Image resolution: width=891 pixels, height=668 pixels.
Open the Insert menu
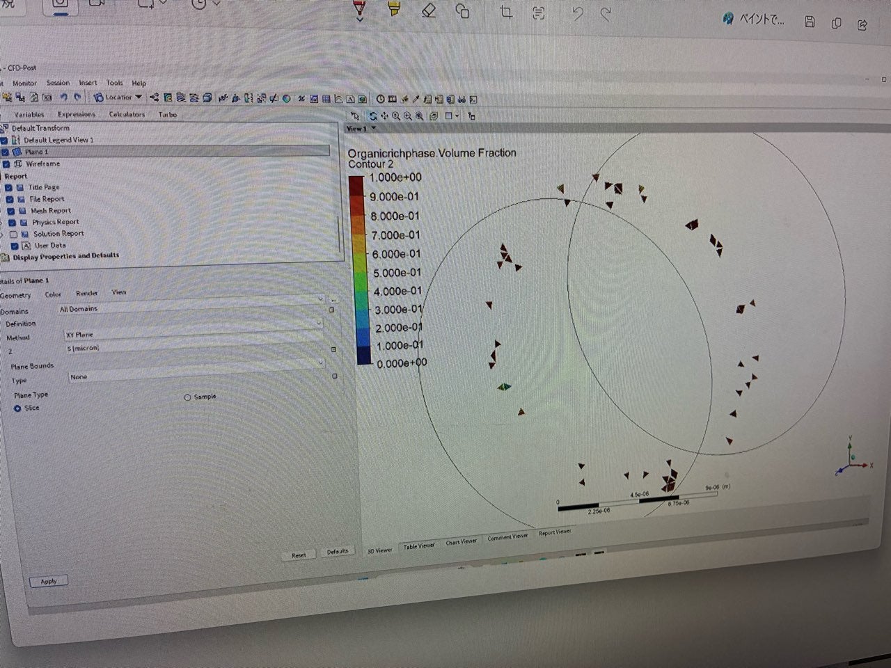click(x=88, y=83)
